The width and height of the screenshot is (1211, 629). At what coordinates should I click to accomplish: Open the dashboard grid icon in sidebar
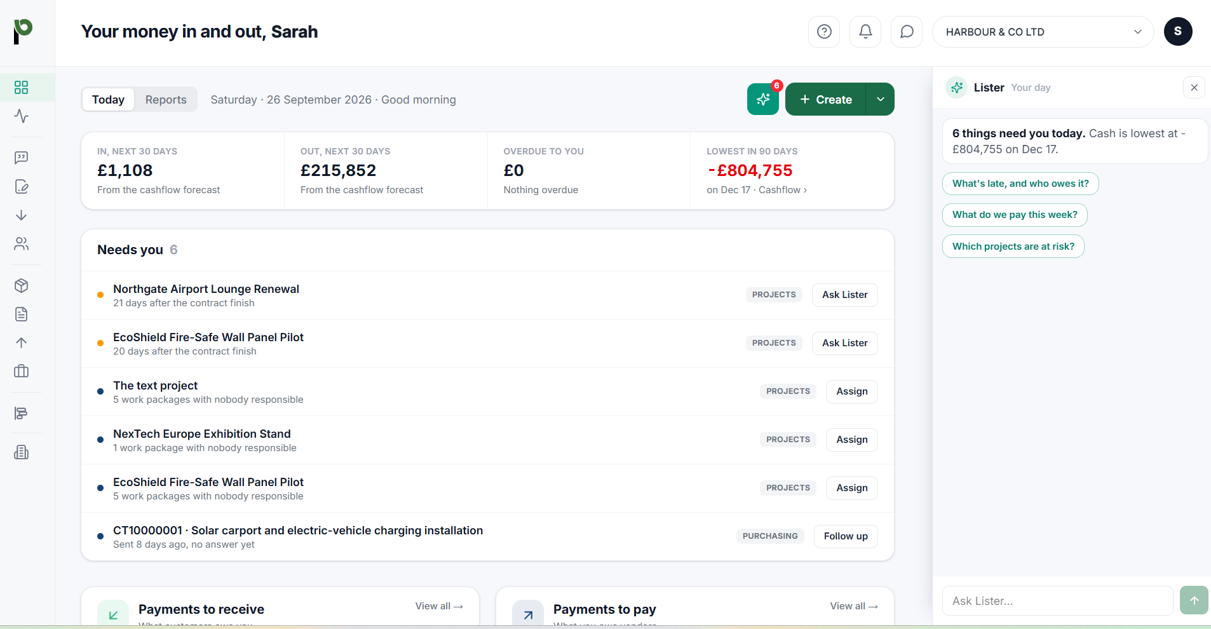coord(22,87)
